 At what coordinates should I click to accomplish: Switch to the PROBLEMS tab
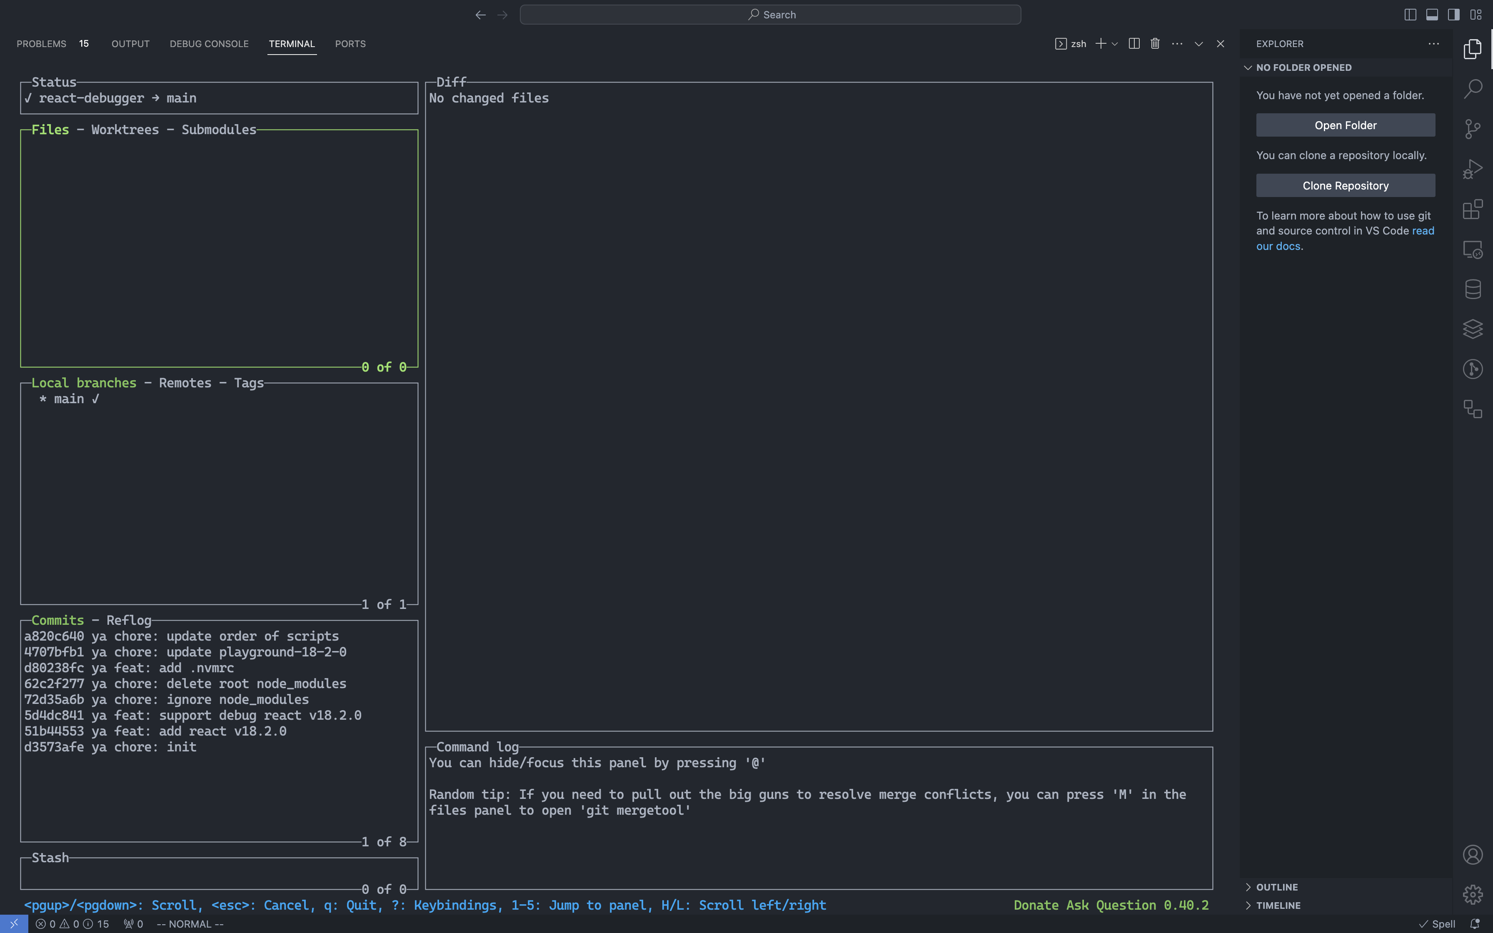click(41, 43)
